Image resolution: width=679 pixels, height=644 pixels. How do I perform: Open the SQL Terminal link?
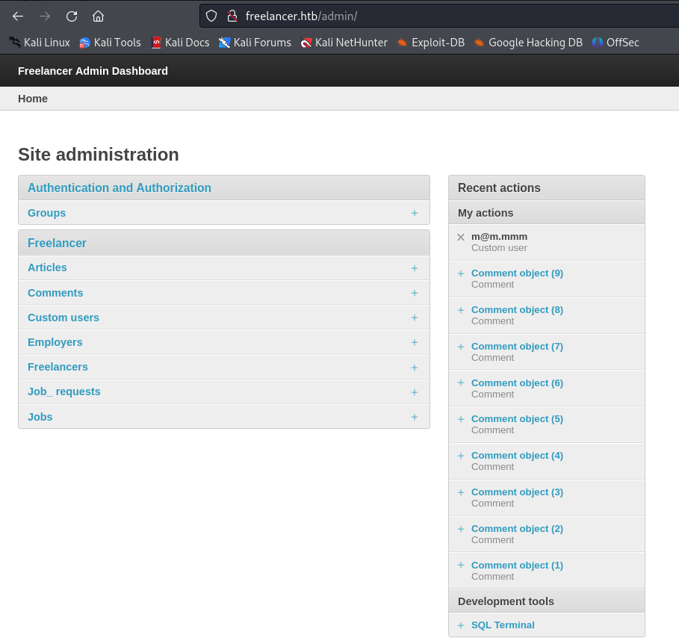(x=503, y=625)
